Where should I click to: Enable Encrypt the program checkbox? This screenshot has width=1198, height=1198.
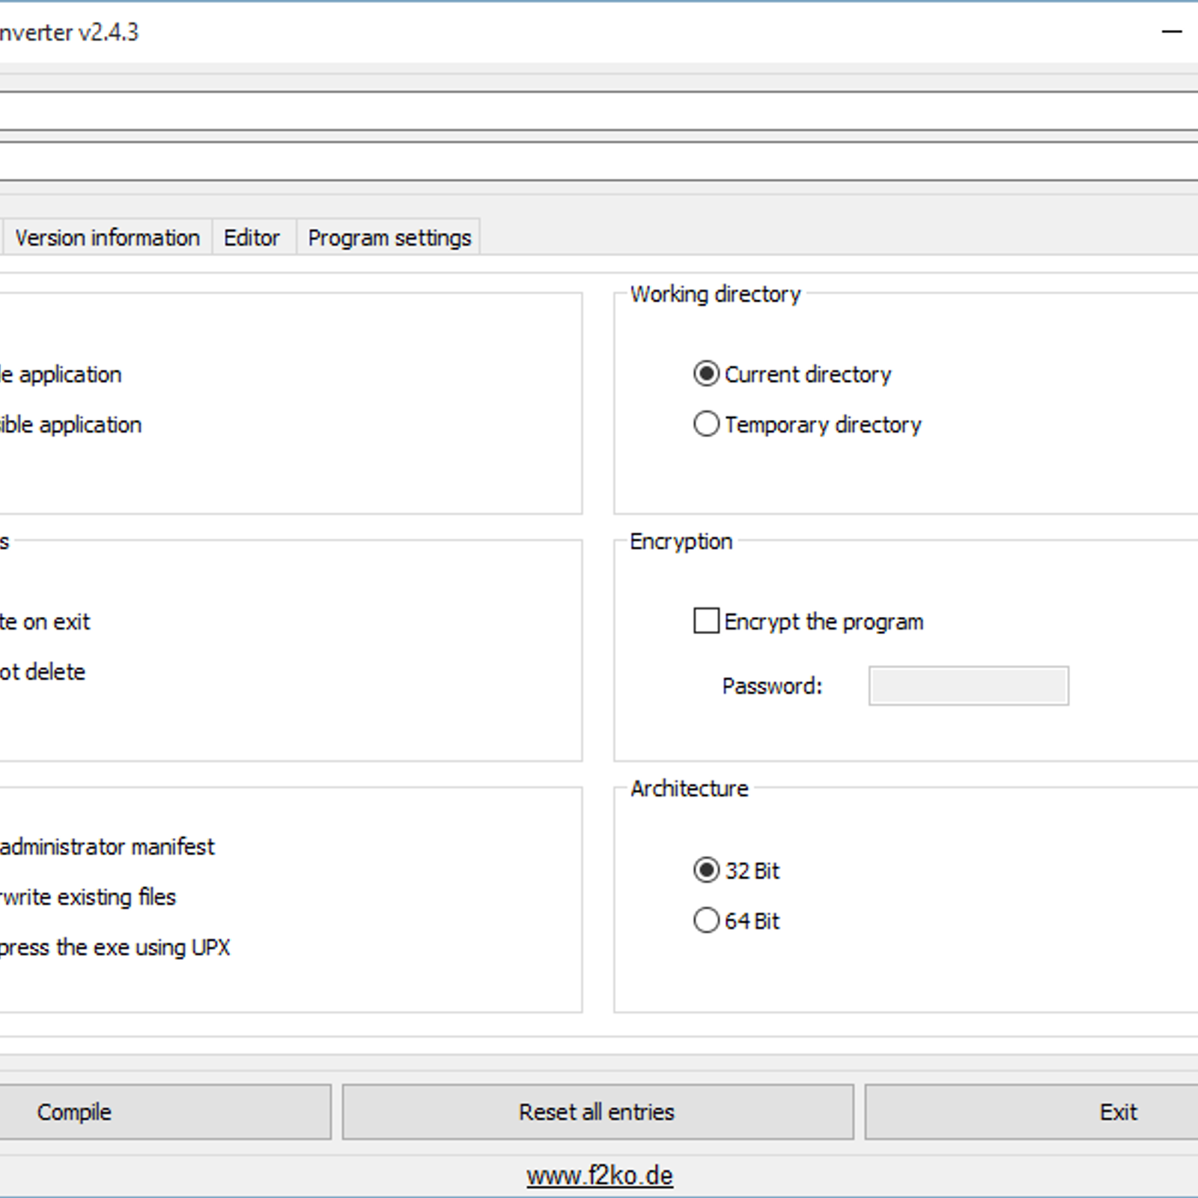[x=809, y=621]
